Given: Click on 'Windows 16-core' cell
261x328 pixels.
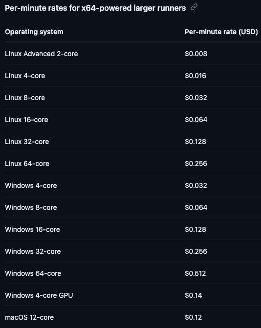Looking at the screenshot, I should [x=32, y=229].
